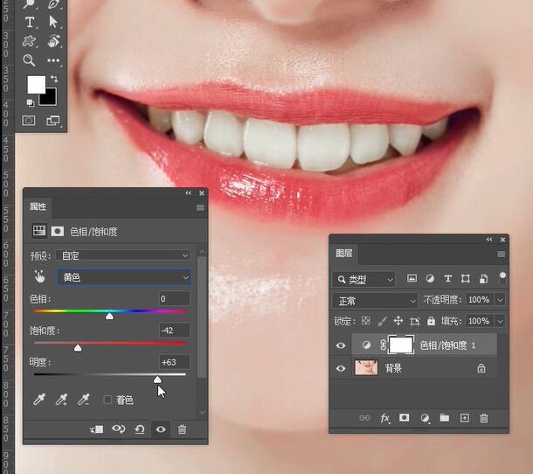Click the reset adjustment icon in Properties
The height and width of the screenshot is (474, 533).
click(x=140, y=429)
